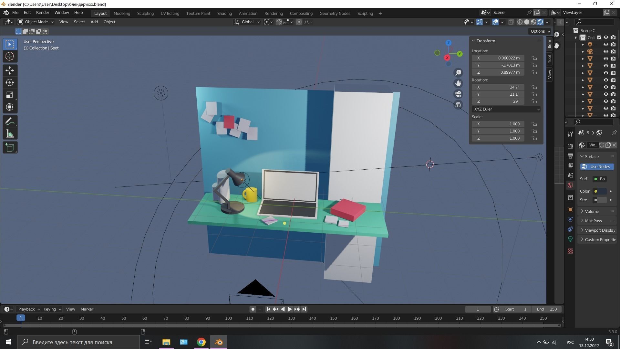
Task: Switch to the Shading workspace tab
Action: [x=224, y=13]
